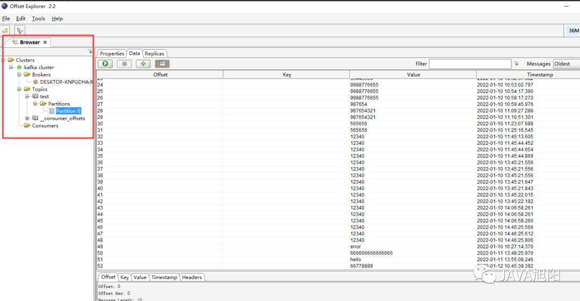Toggle the message details view button
Viewport: 580px width, 301px height.
(162, 63)
